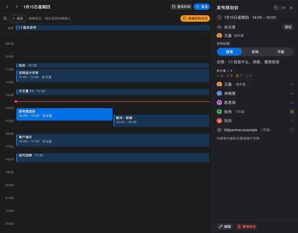This screenshot has width=298, height=233.
Task: Select the 接受 response
Action: click(229, 52)
